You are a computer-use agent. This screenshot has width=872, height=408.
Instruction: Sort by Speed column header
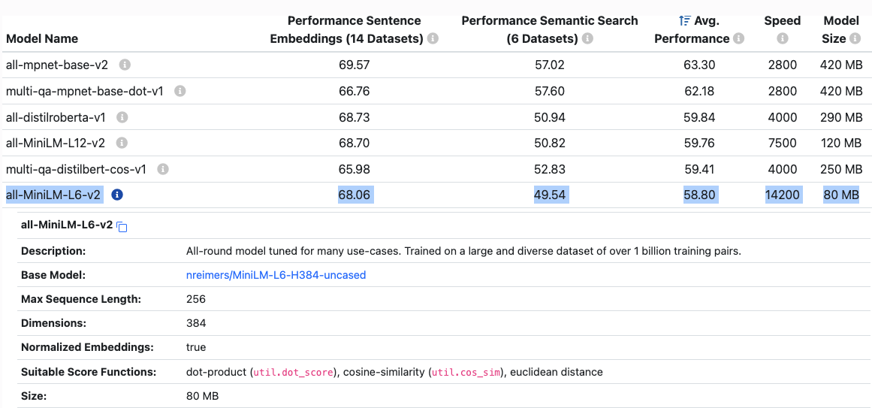[x=783, y=21]
